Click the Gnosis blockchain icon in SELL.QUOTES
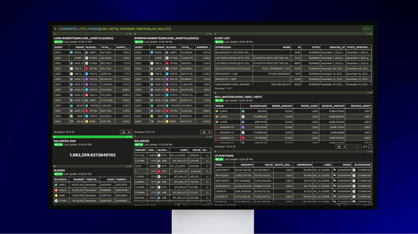This screenshot has width=418, height=234. coord(243,111)
